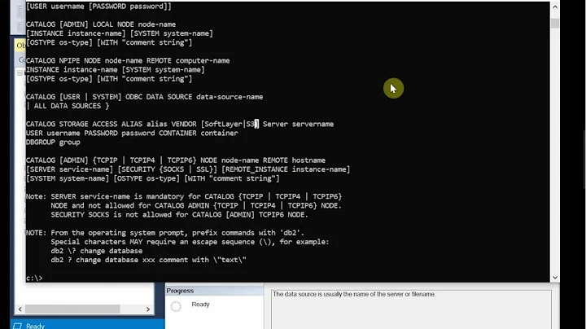The width and height of the screenshot is (586, 329).
Task: Click the 'DBGROUP group' line
Action: tap(53, 142)
